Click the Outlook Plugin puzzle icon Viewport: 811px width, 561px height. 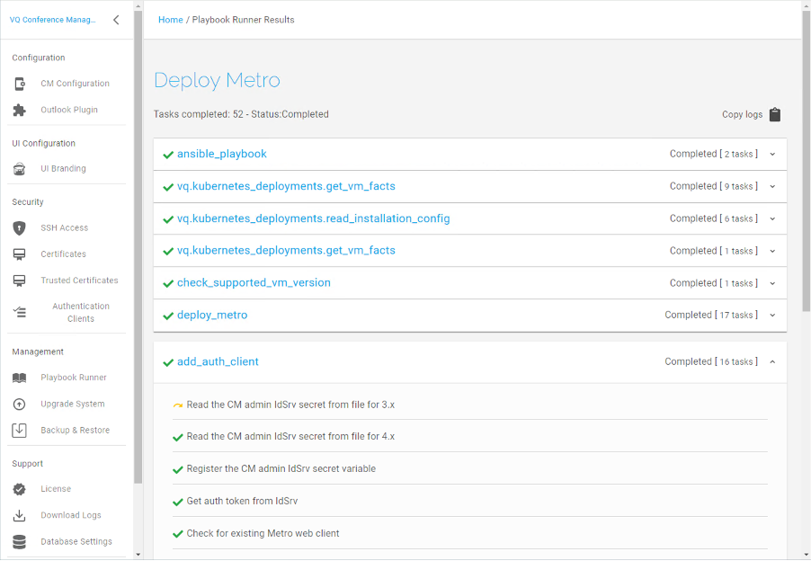coord(19,110)
